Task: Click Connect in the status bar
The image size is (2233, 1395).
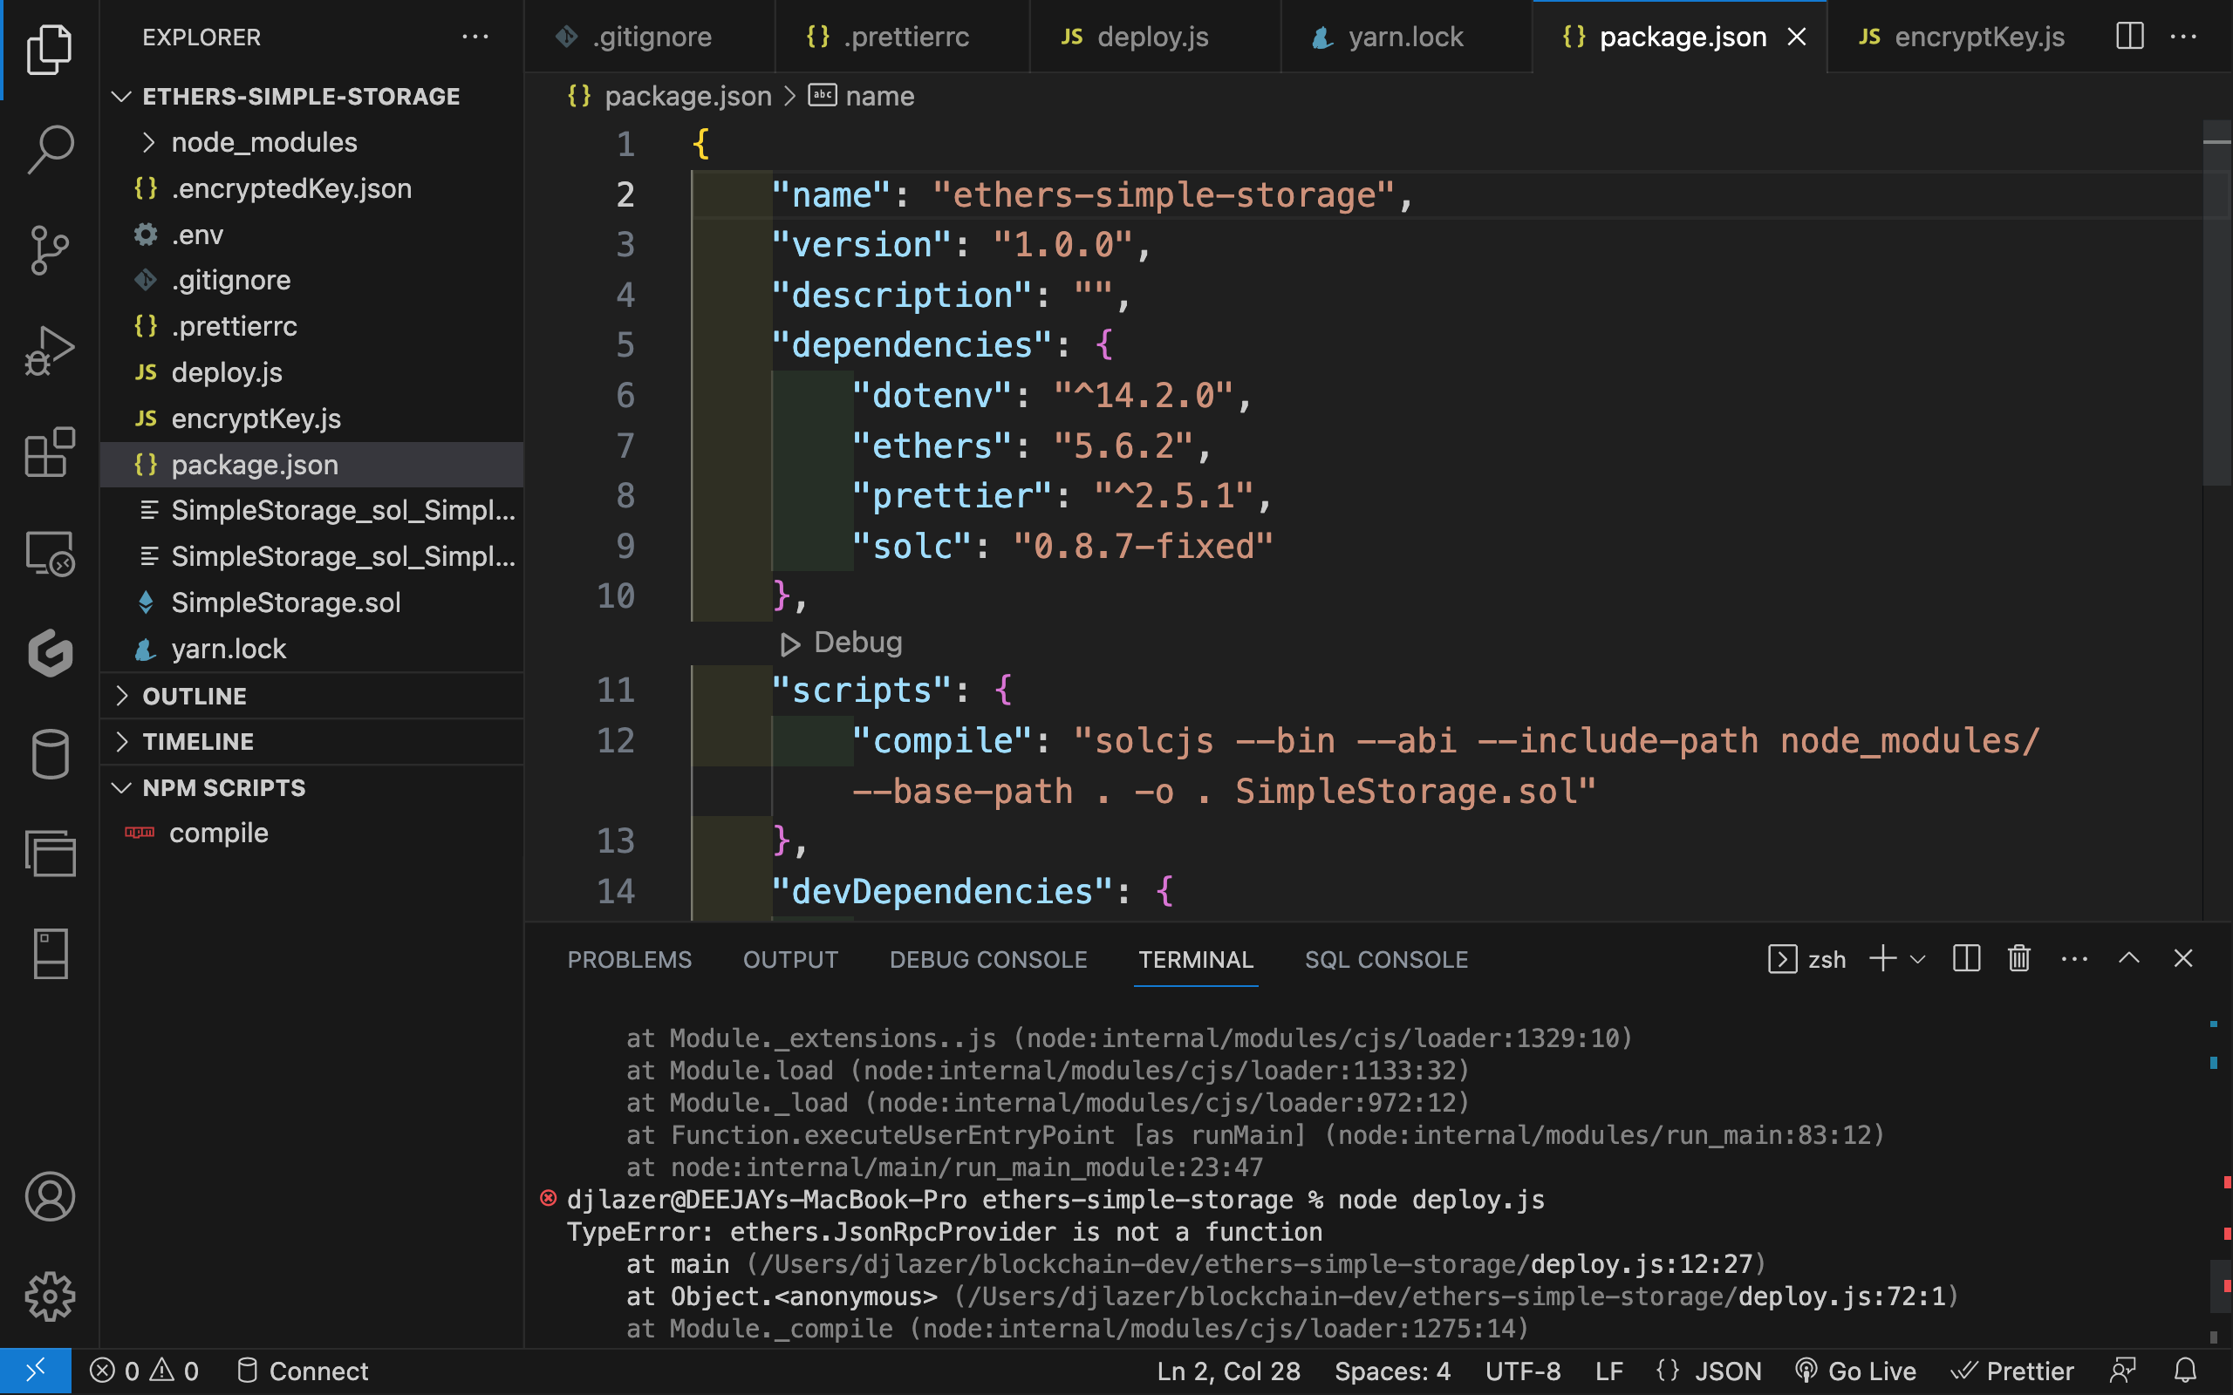Action: (x=303, y=1371)
